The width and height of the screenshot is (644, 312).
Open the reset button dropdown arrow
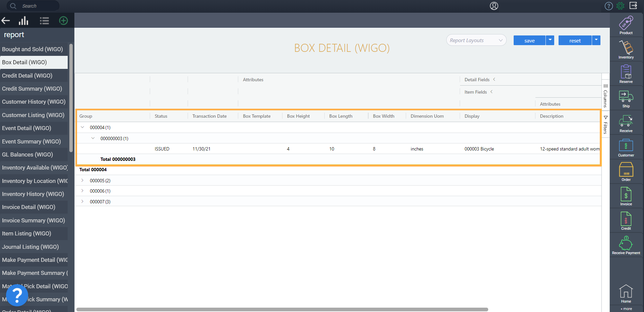[596, 40]
